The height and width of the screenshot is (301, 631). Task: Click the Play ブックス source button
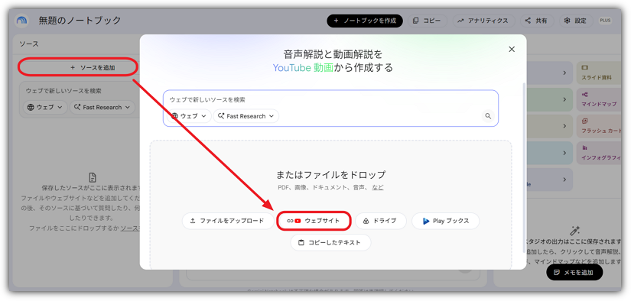click(x=445, y=221)
